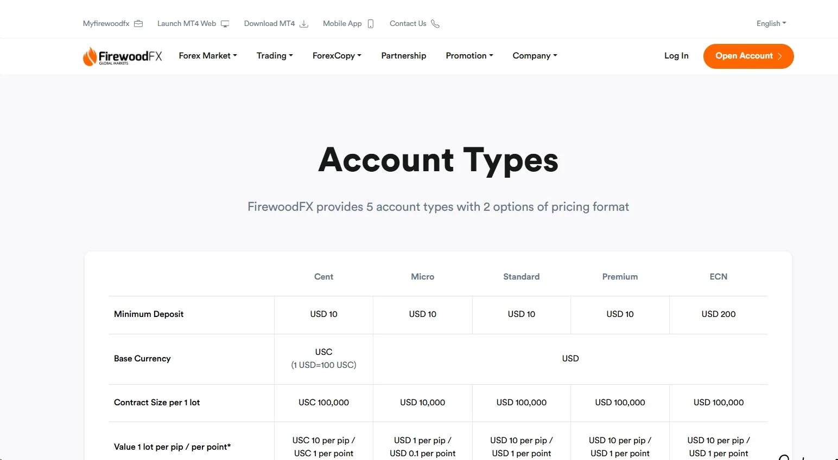Screen dimensions: 838x460
Task: Select the Premium column header
Action: click(620, 277)
